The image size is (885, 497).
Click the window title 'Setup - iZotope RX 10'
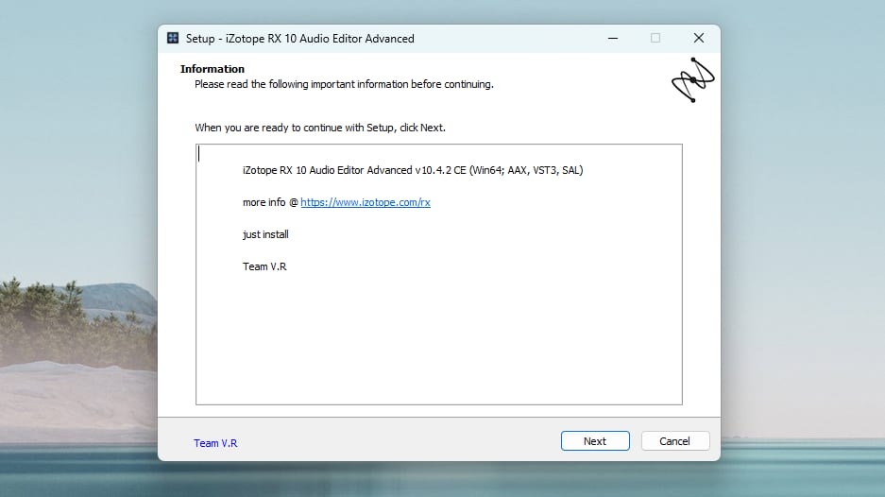299,39
